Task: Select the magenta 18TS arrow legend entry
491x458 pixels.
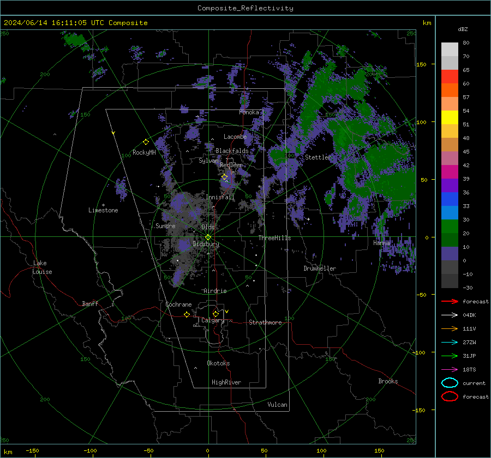Action: click(x=450, y=370)
